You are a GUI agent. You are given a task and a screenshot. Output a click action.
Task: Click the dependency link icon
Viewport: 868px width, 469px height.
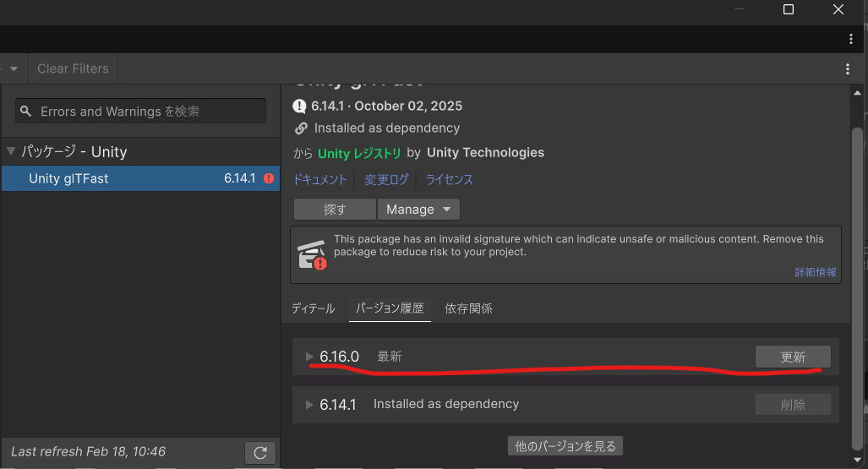[x=301, y=128]
